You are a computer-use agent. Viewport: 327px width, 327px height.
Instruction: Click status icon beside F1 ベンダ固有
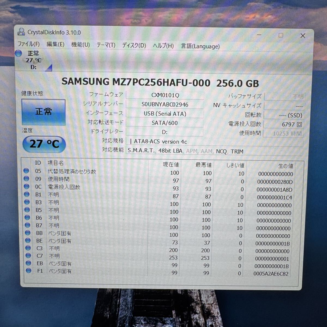pos(27,271)
